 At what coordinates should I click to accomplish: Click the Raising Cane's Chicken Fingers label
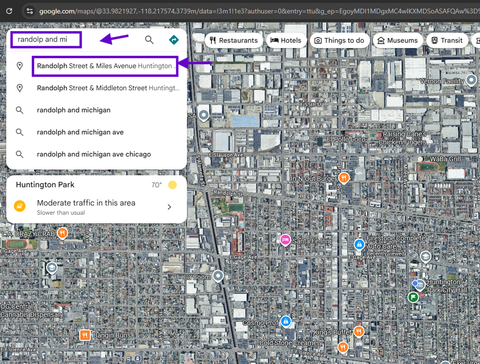coord(402,138)
